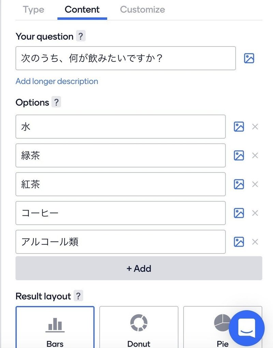Switch to the Type tab
The image size is (273, 348).
point(33,10)
